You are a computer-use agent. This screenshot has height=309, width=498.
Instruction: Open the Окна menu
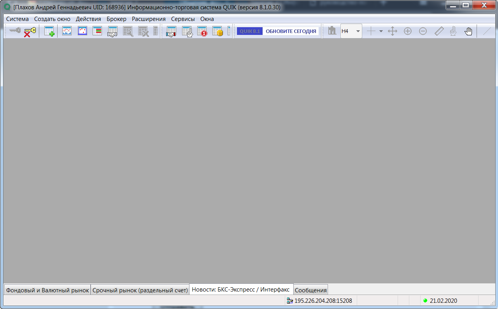pos(207,19)
